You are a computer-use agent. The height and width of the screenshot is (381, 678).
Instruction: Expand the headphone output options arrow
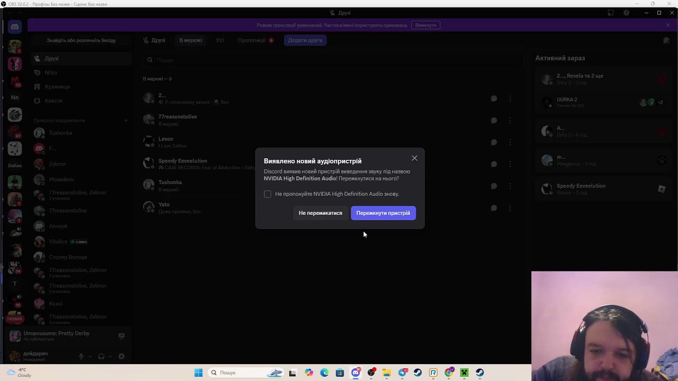pos(110,357)
